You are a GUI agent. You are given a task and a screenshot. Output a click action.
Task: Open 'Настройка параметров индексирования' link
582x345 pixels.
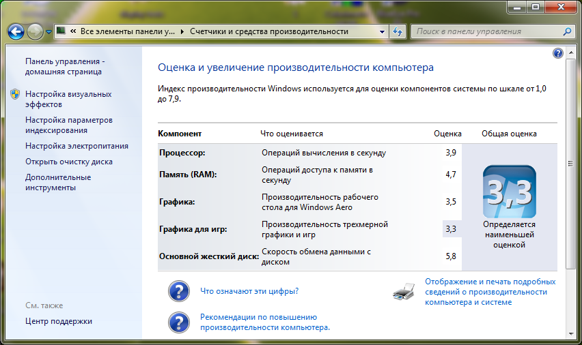[x=69, y=125]
